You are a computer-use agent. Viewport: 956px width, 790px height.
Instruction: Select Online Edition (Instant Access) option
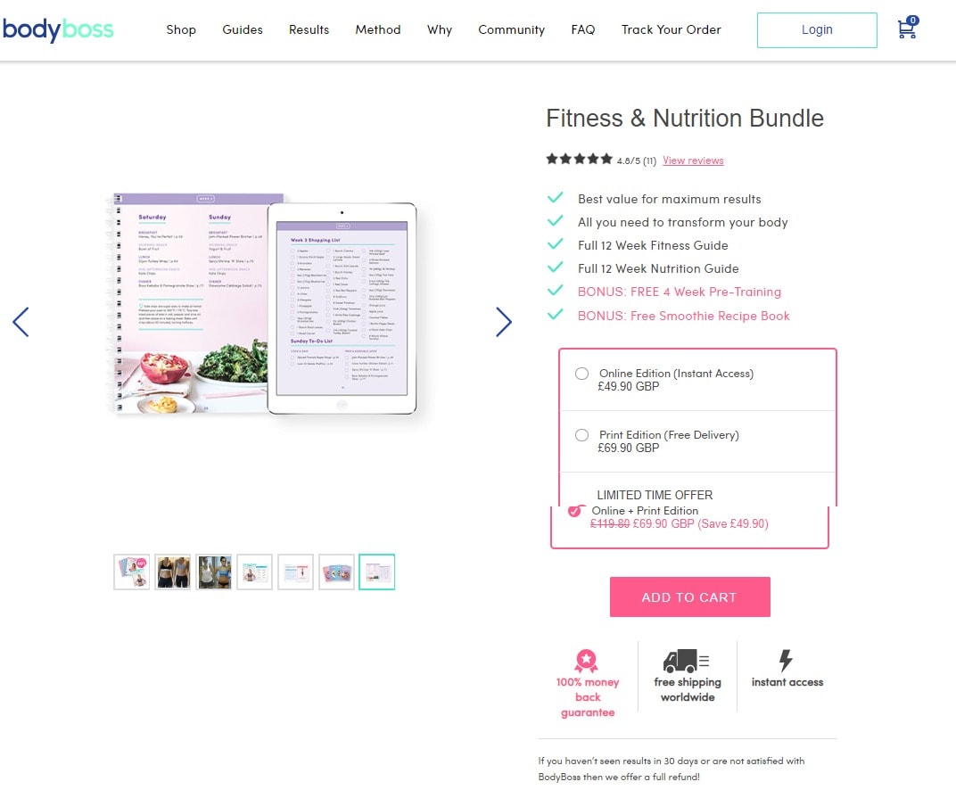coord(581,374)
